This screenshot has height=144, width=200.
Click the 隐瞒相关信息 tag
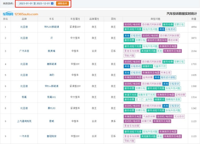(173, 99)
